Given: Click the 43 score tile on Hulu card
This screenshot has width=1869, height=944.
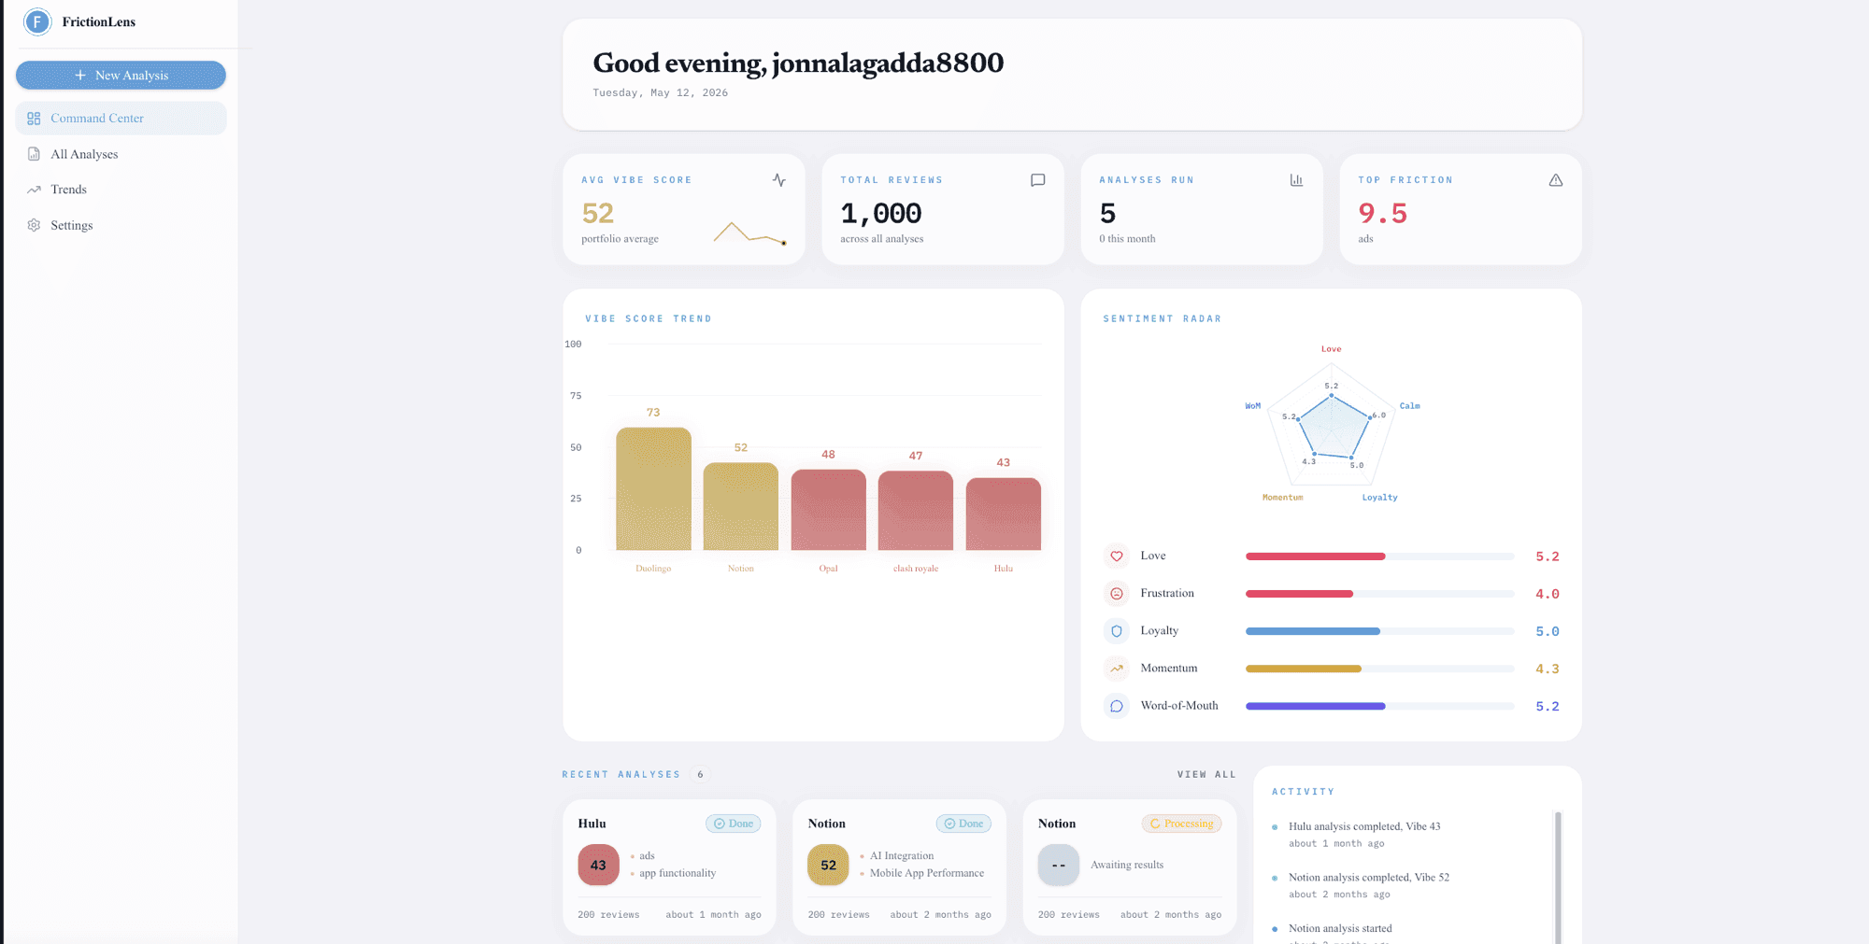Looking at the screenshot, I should click(598, 865).
